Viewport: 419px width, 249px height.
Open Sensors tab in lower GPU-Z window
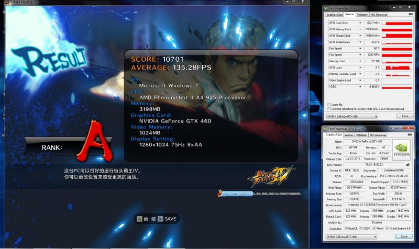coord(349,135)
